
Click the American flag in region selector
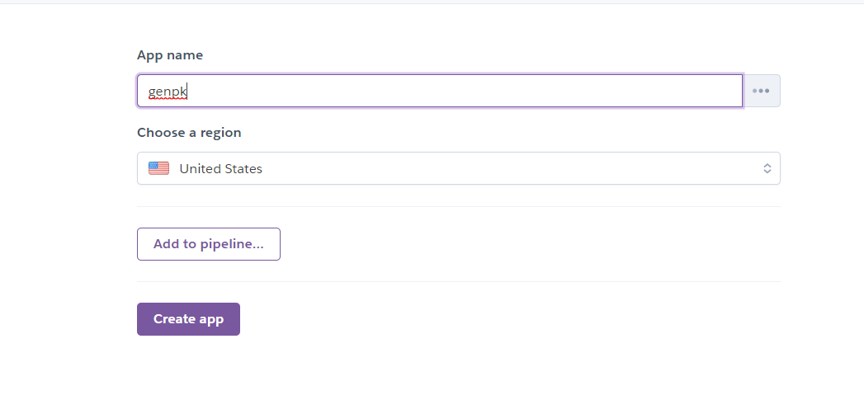pyautogui.click(x=158, y=168)
